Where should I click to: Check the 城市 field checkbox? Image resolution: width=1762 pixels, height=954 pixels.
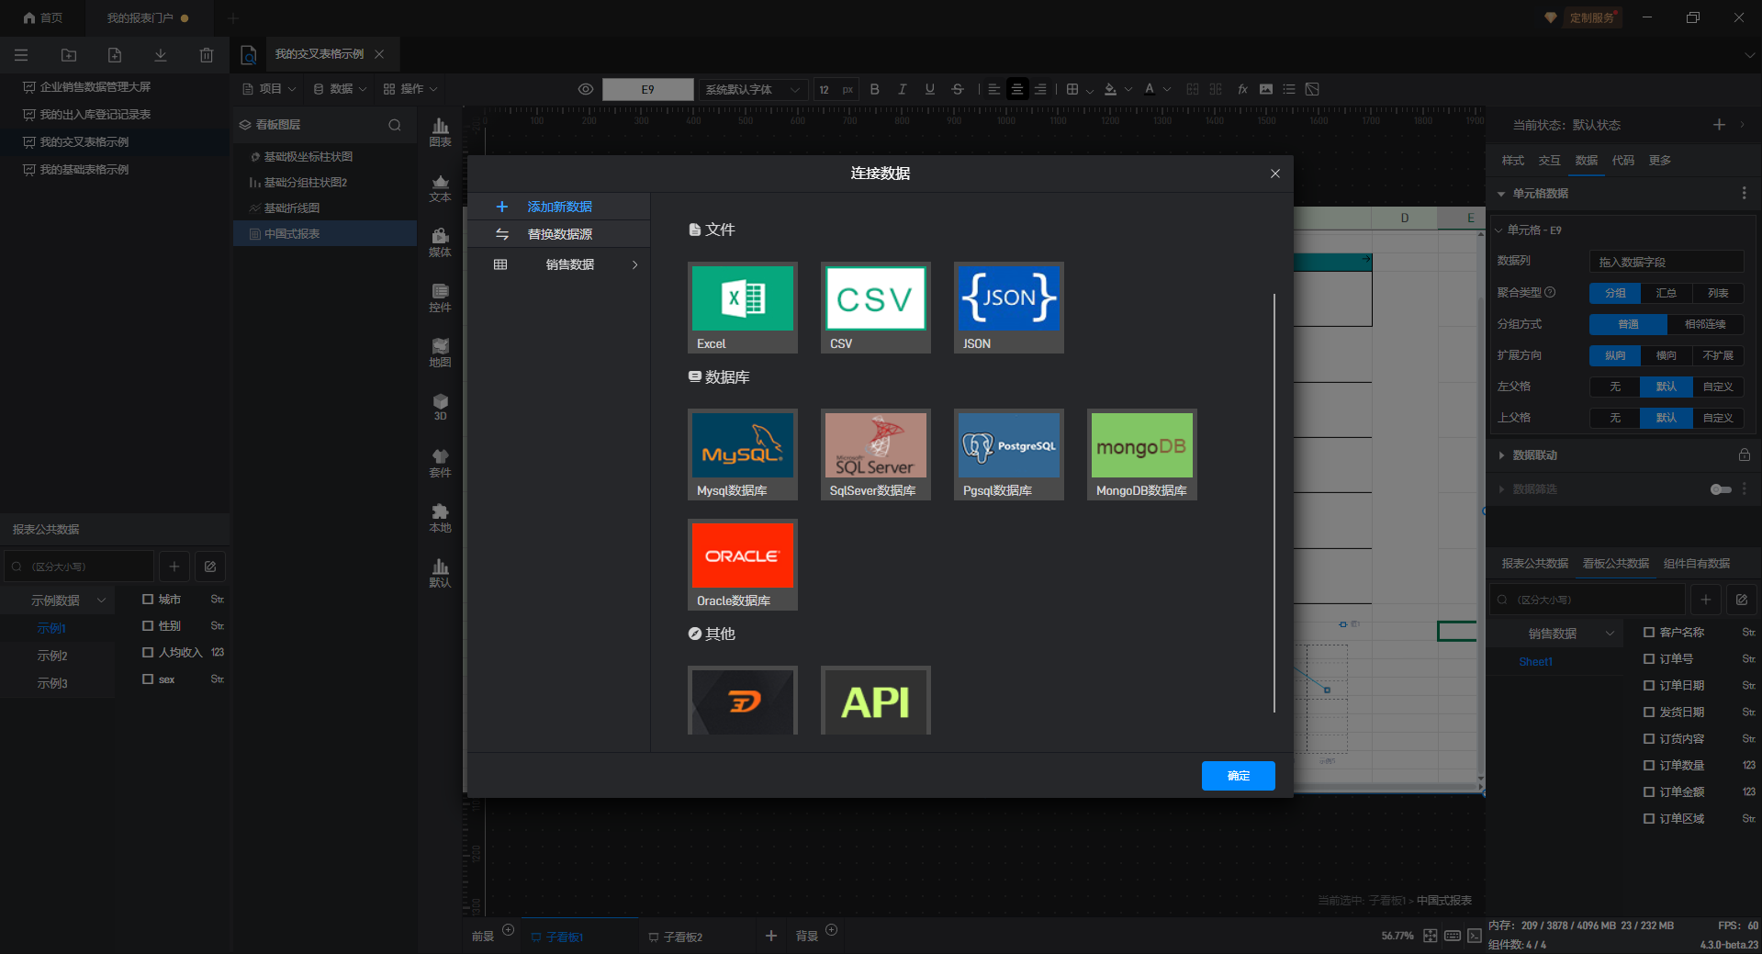[147, 599]
